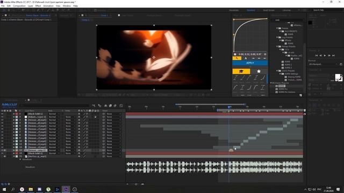Toggle motion blur icon in timeline header
344x193 pixels.
click(x=115, y=106)
